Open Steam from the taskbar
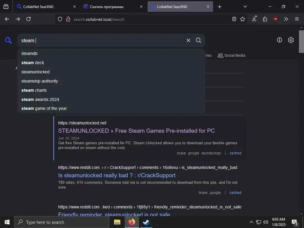Viewport: 304px width, 228px height. 146,222
